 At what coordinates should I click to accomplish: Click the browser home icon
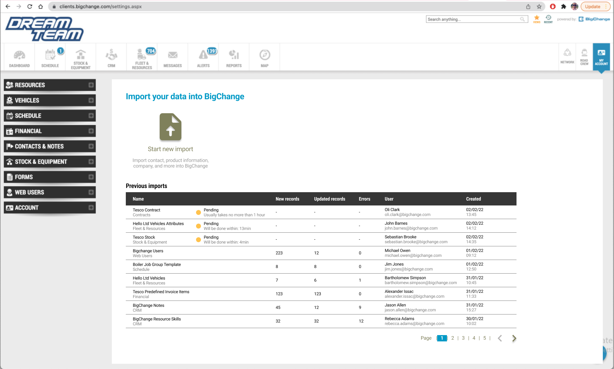click(x=41, y=6)
